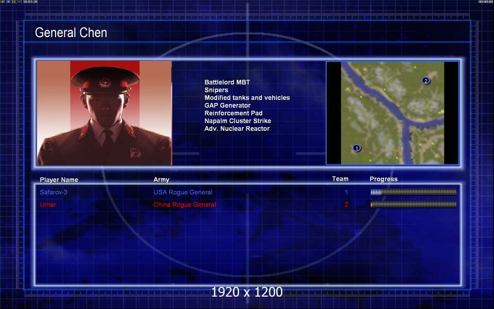Click team number 2 for Umar

coord(346,204)
